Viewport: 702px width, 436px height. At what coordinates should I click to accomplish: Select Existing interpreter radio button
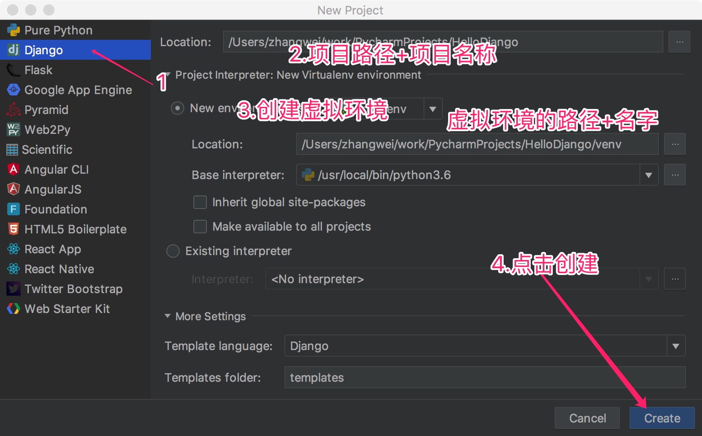point(173,251)
